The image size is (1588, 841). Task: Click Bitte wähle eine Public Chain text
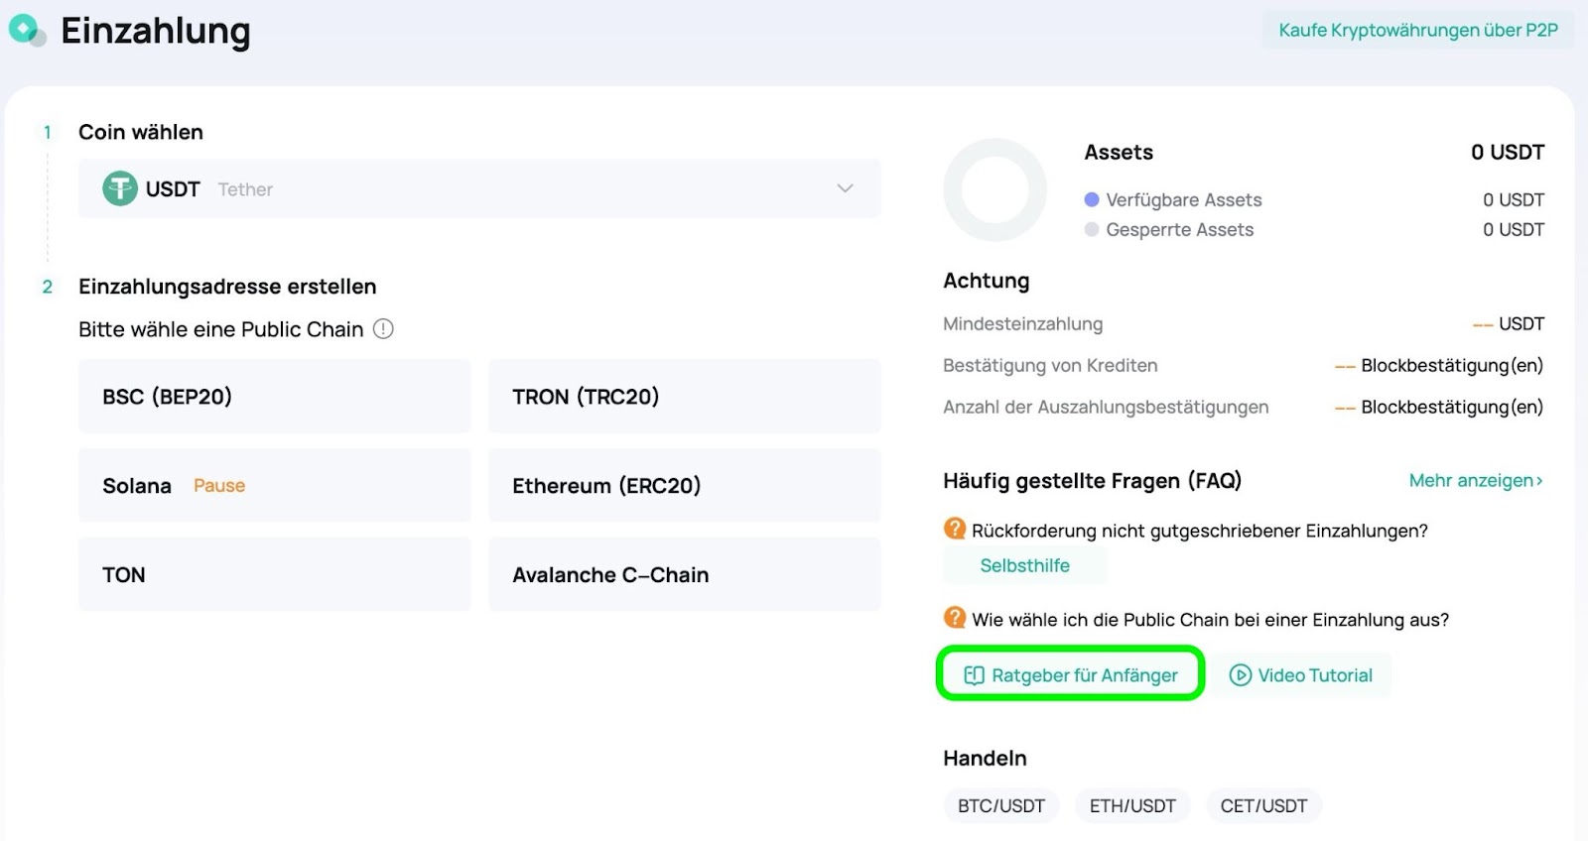tap(221, 329)
